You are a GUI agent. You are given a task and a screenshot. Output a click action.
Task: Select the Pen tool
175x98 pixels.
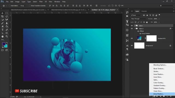click(7, 30)
